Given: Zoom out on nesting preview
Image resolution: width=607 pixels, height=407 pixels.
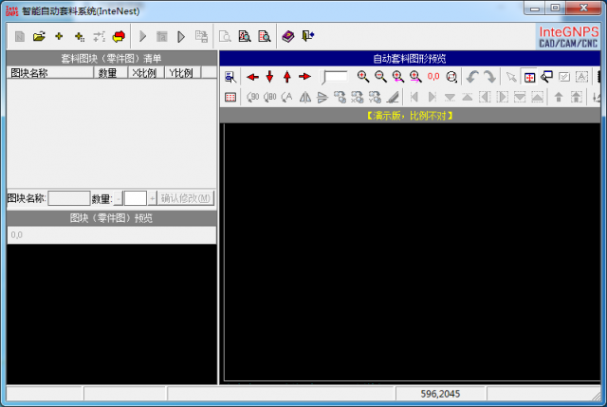Looking at the screenshot, I should point(380,77).
